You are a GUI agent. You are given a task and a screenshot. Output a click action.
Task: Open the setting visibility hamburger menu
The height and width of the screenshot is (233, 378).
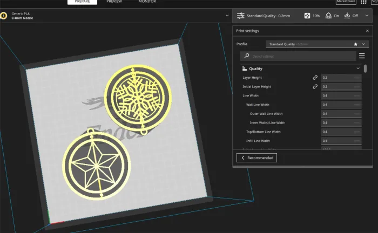coord(362,56)
